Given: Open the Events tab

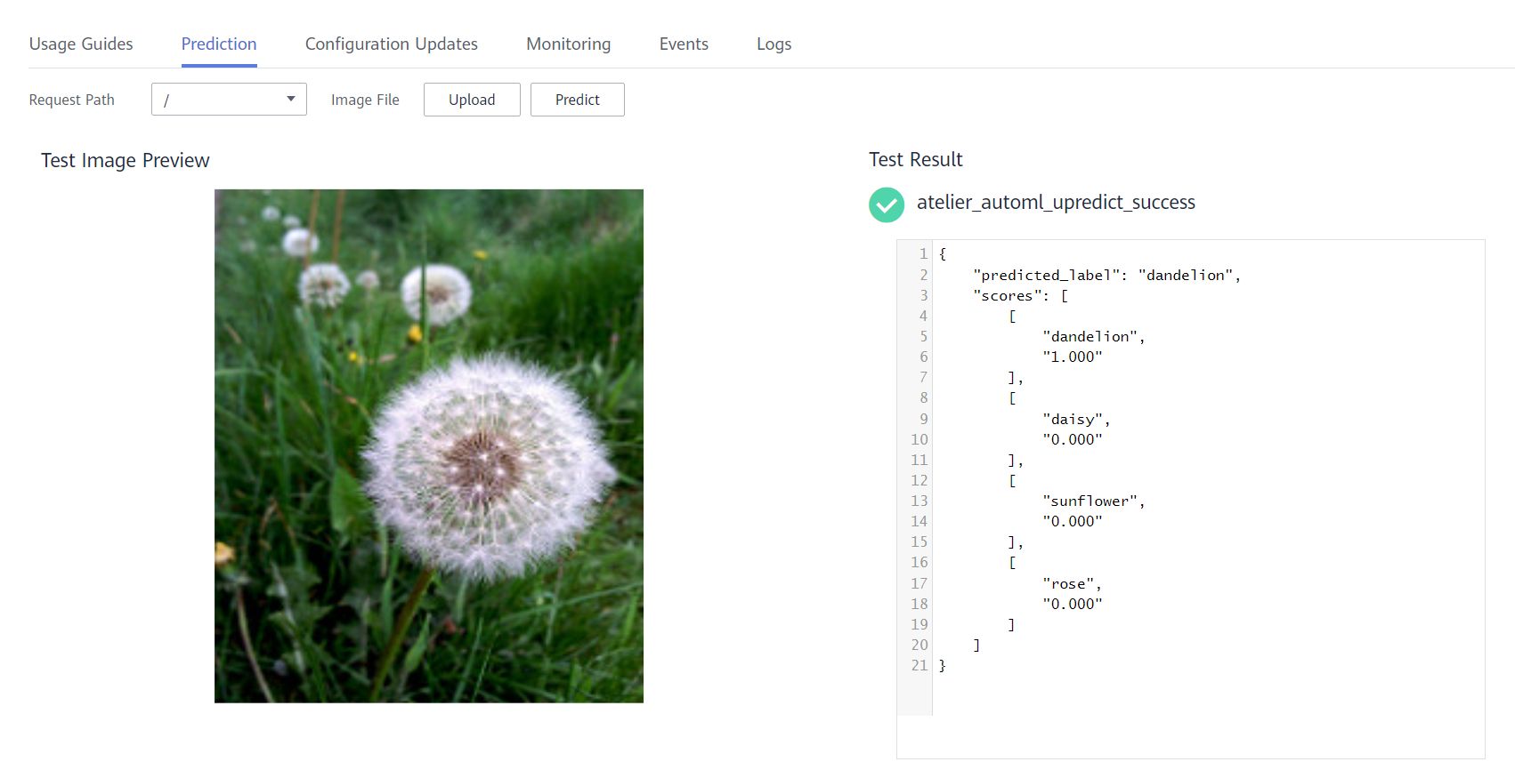Looking at the screenshot, I should pyautogui.click(x=684, y=44).
